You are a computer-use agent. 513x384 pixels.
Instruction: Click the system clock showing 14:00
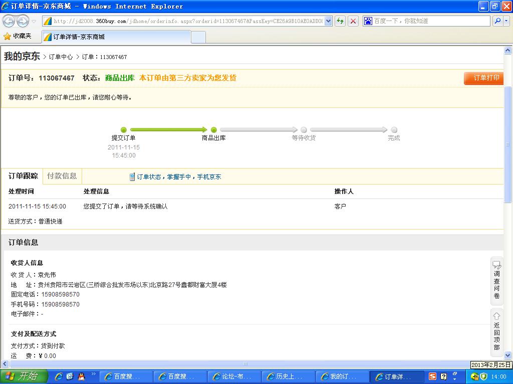click(x=498, y=377)
